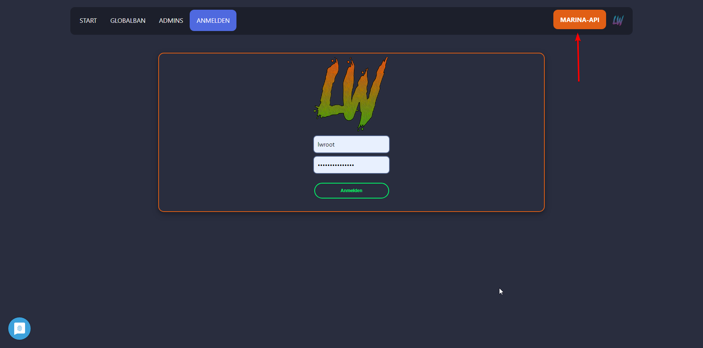Image resolution: width=703 pixels, height=348 pixels.
Task: Focus the masked password field
Action: click(351, 165)
